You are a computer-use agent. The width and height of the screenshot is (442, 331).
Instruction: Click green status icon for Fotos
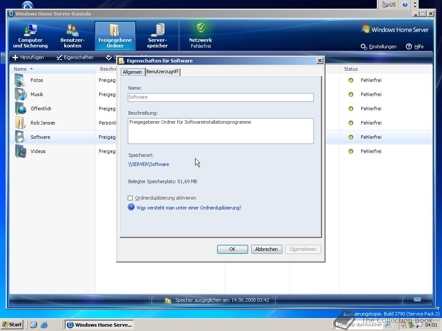[x=350, y=80]
